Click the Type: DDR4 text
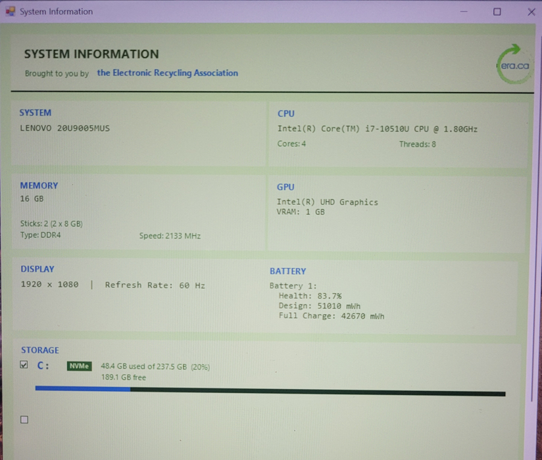 point(40,235)
